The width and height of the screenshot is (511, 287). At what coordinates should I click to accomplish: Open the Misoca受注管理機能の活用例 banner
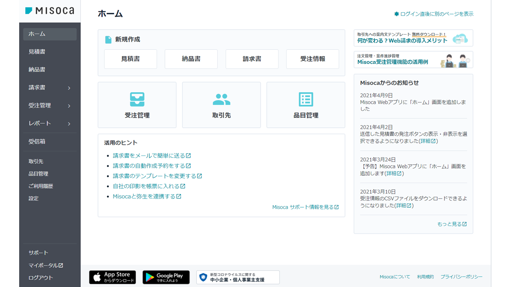tap(413, 59)
